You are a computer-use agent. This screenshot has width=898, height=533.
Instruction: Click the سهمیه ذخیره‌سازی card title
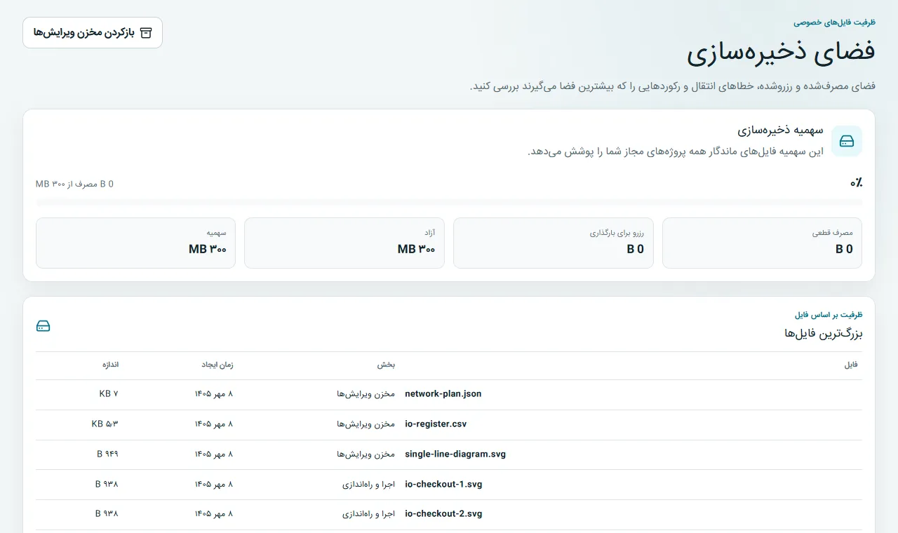[x=780, y=130]
